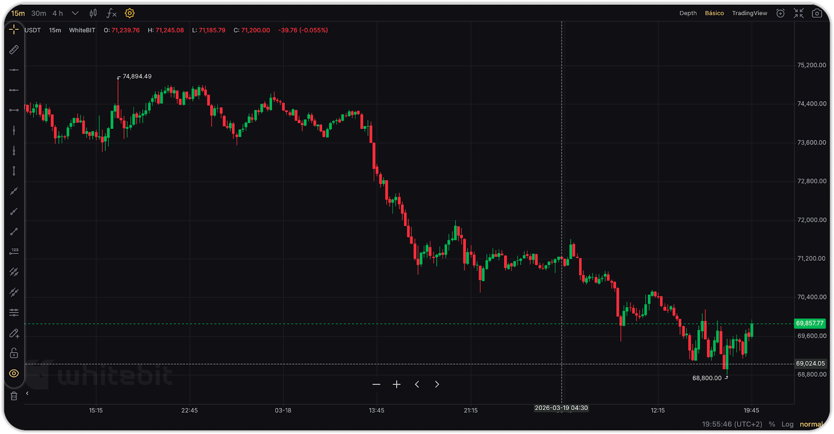
Task: Exit fullscreen using collapse arrows icon
Action: tap(799, 13)
